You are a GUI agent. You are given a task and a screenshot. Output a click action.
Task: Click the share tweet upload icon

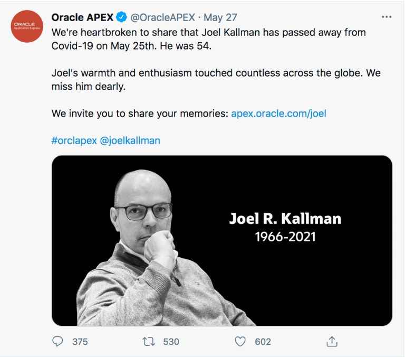332,342
